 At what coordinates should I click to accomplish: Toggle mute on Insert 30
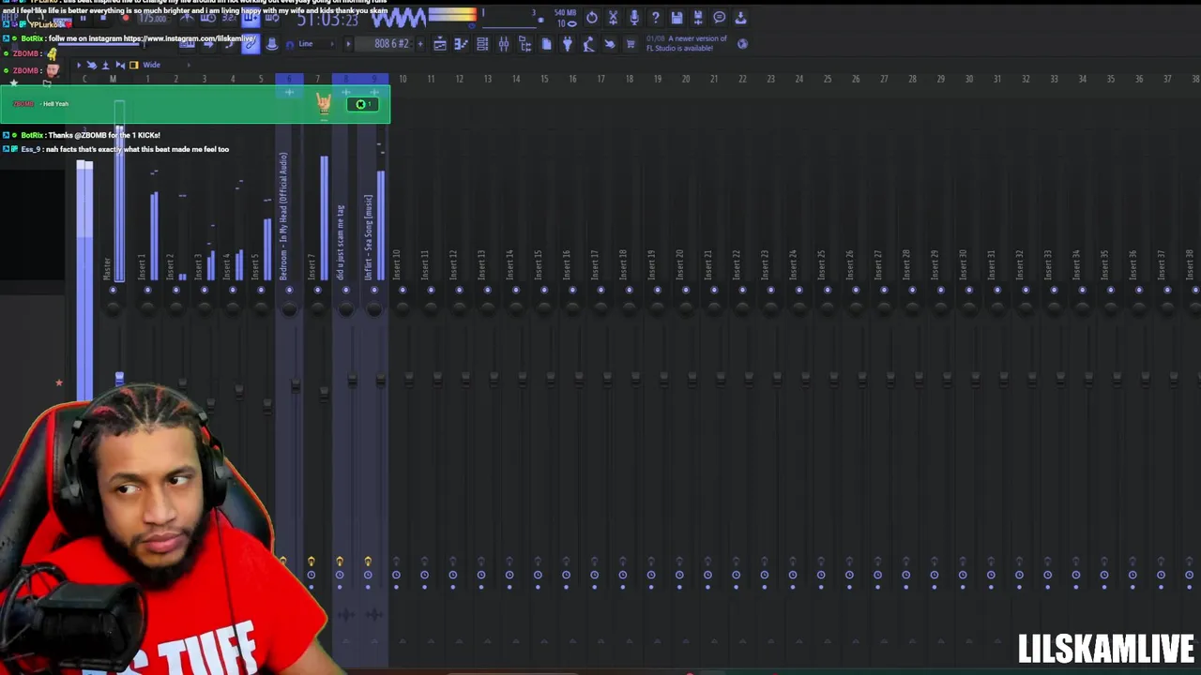pos(969,290)
